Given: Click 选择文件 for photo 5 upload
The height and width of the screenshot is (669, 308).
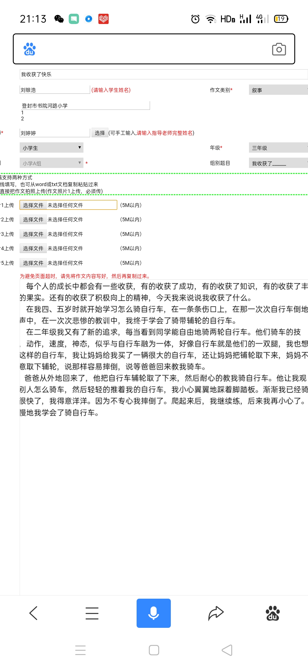Looking at the screenshot, I should point(33,263).
